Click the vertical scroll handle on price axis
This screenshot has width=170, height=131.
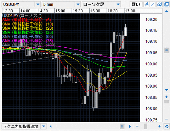[166, 50]
